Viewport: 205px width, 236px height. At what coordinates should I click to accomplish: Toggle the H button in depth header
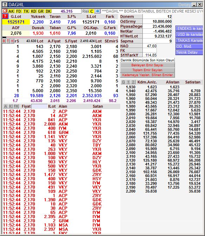click(12, 41)
